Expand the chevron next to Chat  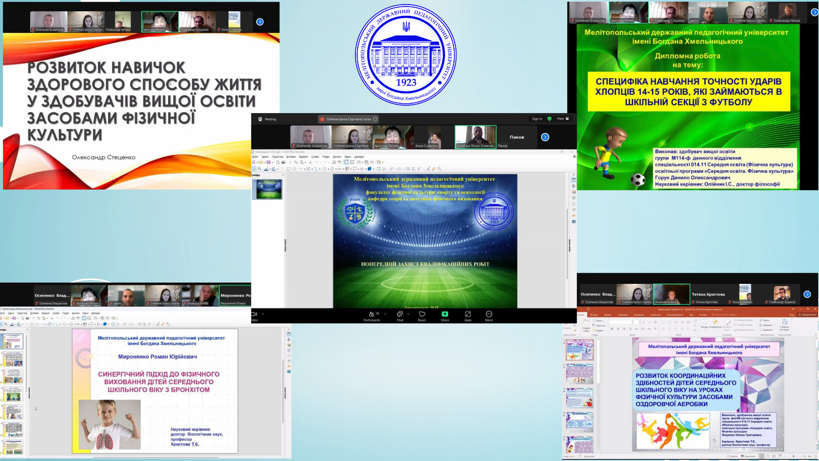408,314
